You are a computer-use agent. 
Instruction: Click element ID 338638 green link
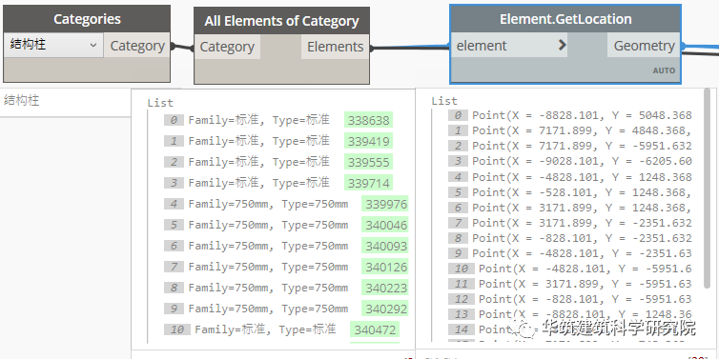point(369,120)
